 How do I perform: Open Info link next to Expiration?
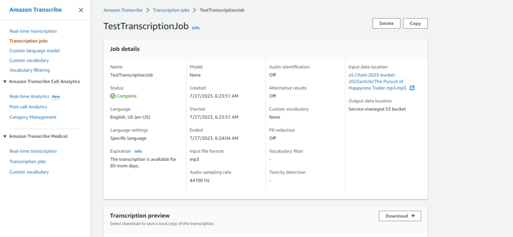138,151
